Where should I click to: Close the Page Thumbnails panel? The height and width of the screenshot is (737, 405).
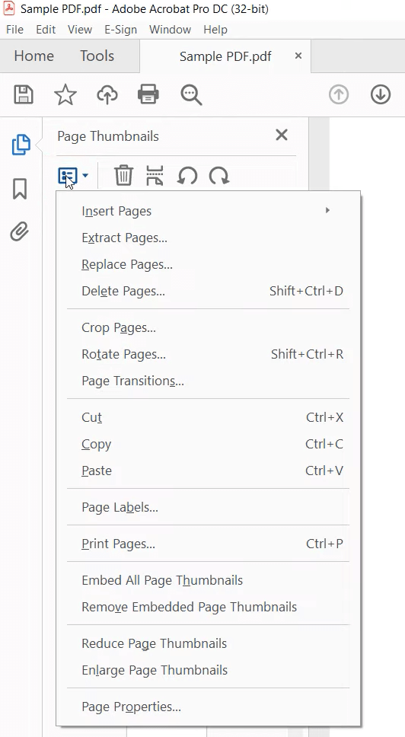(282, 136)
